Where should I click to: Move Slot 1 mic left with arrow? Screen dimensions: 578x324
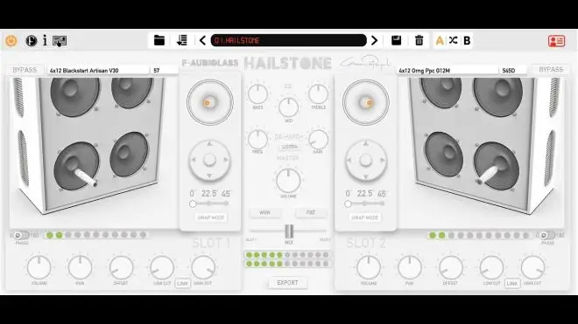point(194,160)
